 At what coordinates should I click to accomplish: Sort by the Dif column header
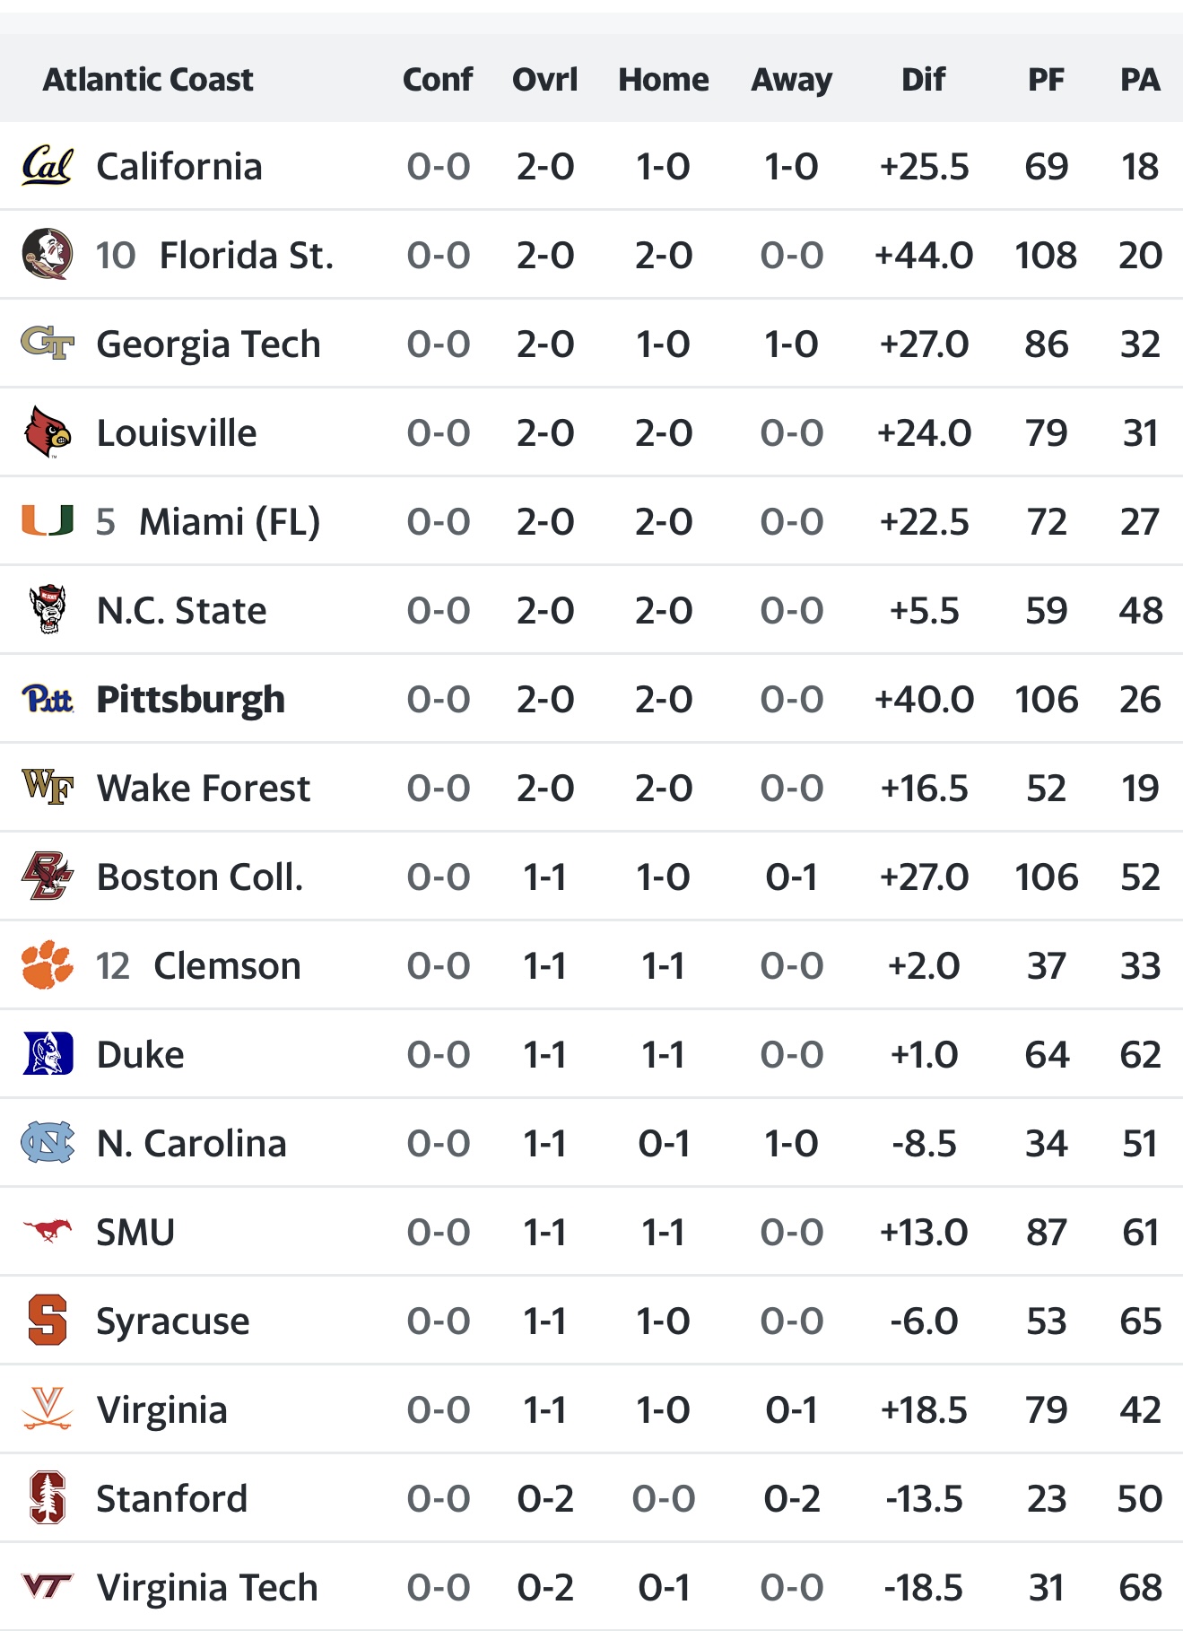923,80
